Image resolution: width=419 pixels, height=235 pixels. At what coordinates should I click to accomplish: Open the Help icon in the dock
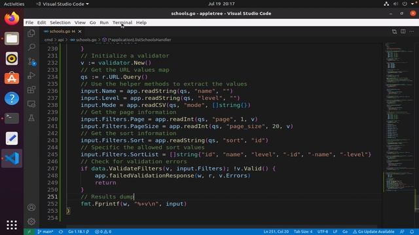pyautogui.click(x=12, y=99)
